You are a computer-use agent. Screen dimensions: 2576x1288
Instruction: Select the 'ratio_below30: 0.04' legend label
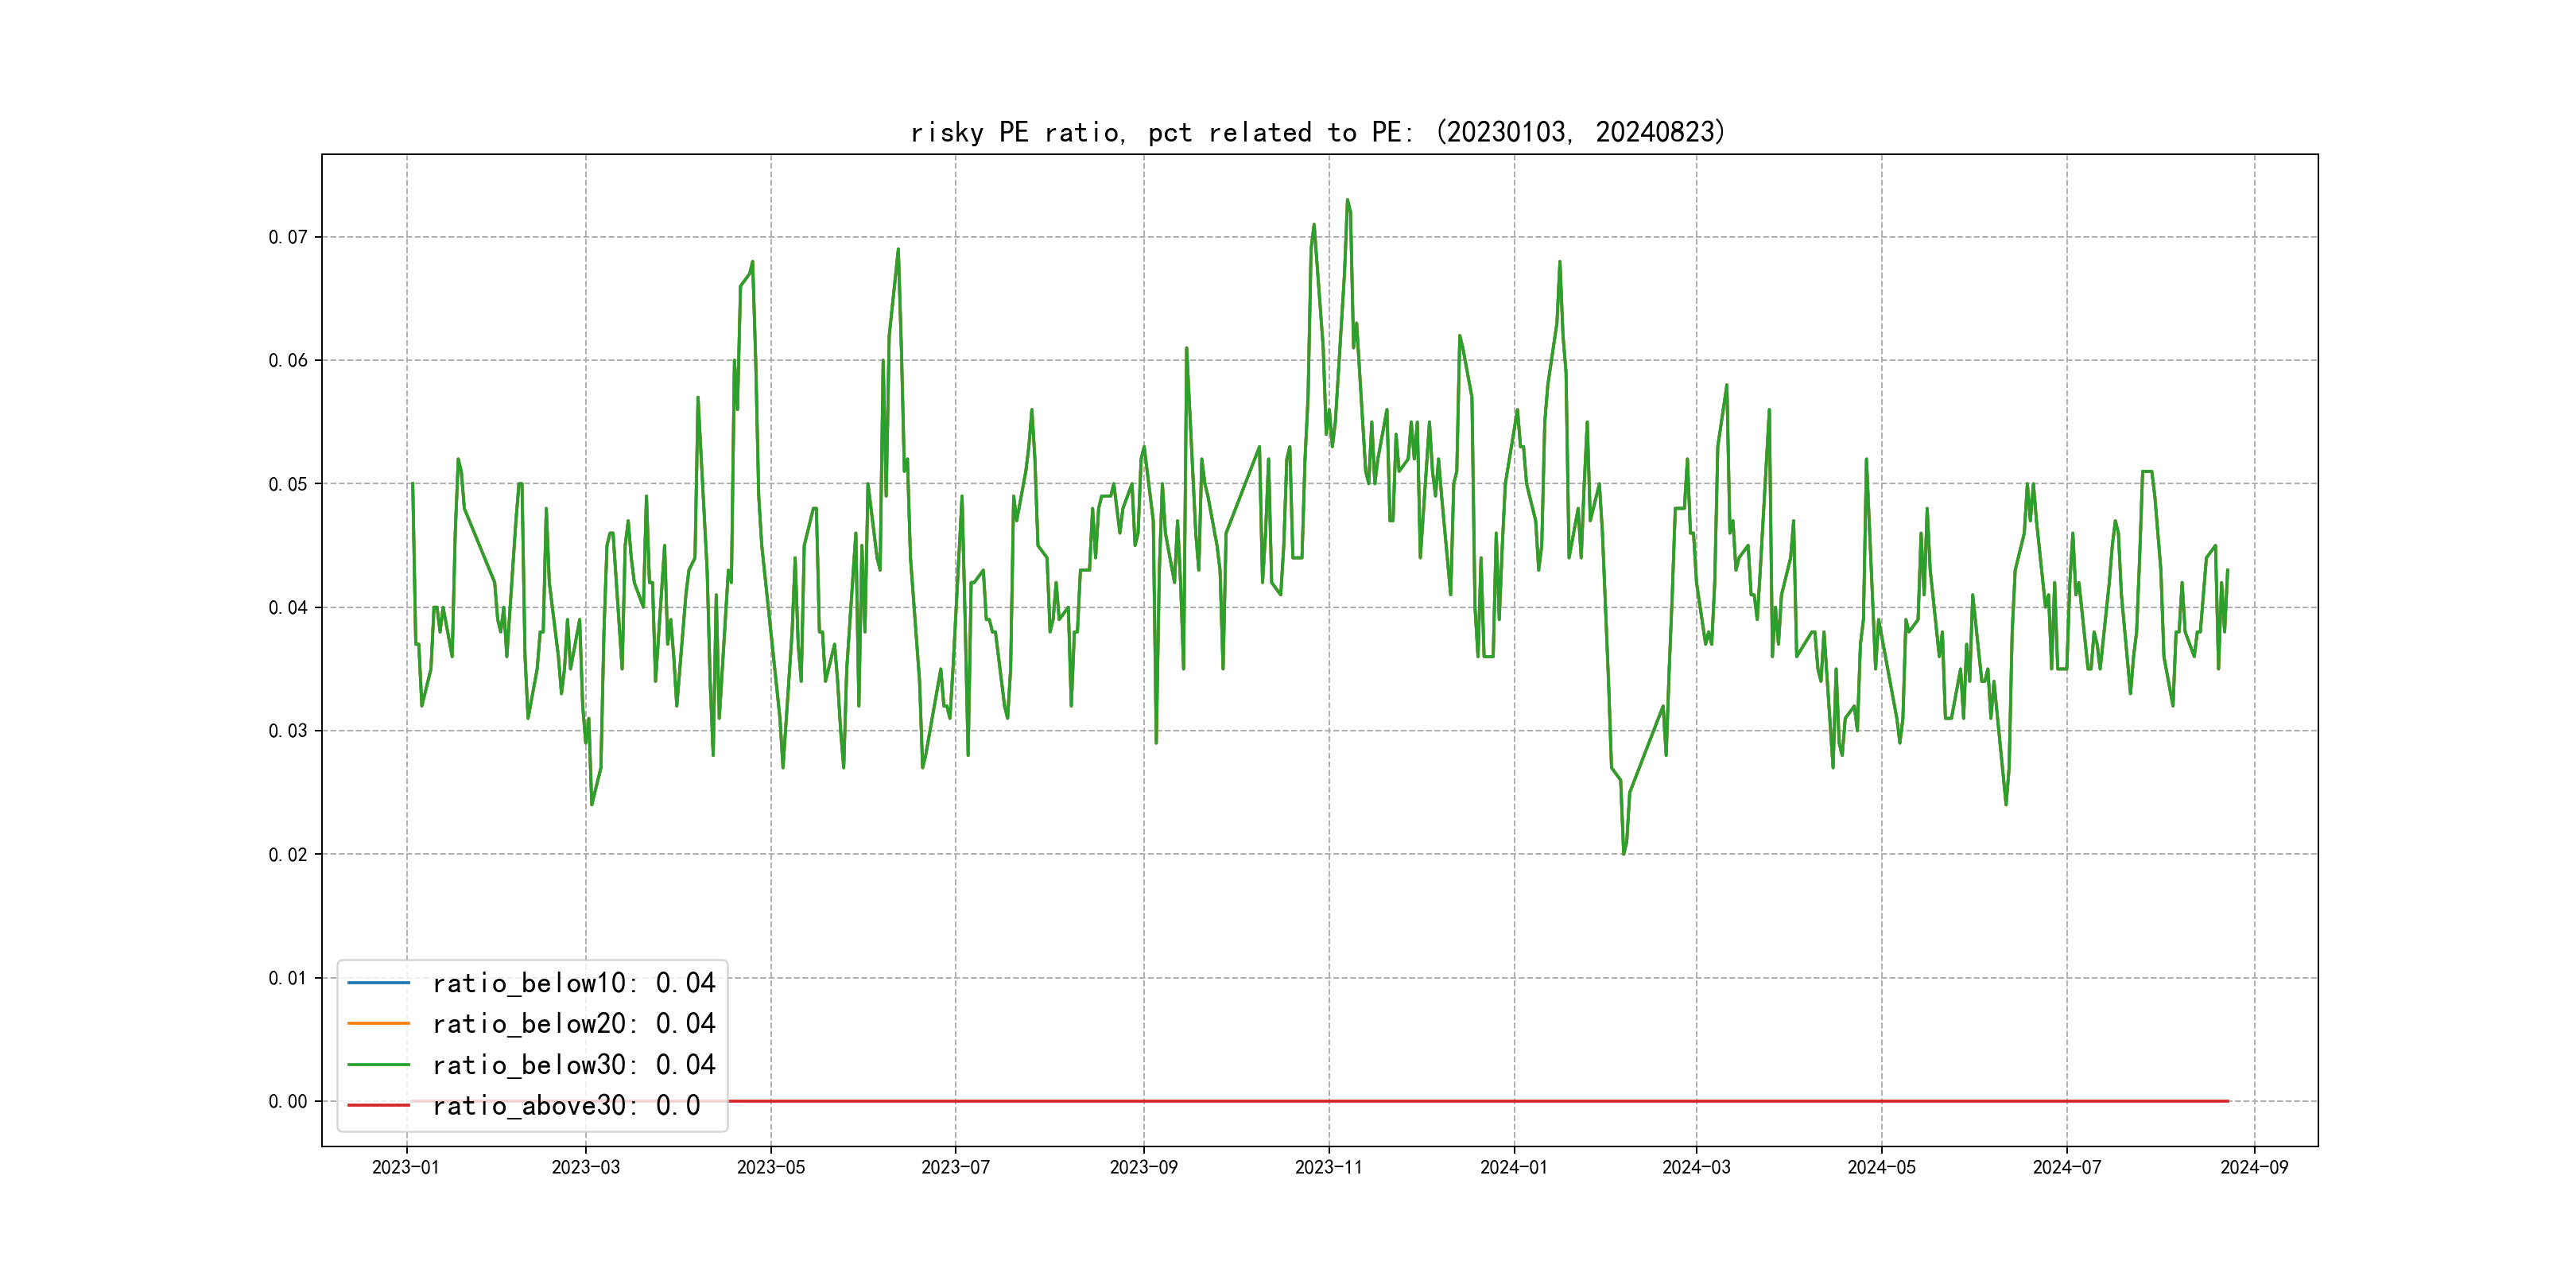[x=573, y=1065]
